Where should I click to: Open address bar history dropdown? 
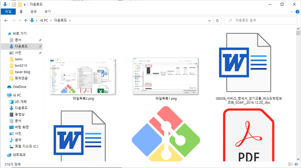[x=209, y=21]
